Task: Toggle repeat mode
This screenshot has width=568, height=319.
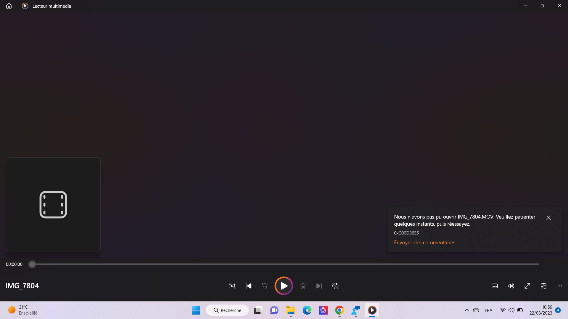Action: (x=335, y=286)
